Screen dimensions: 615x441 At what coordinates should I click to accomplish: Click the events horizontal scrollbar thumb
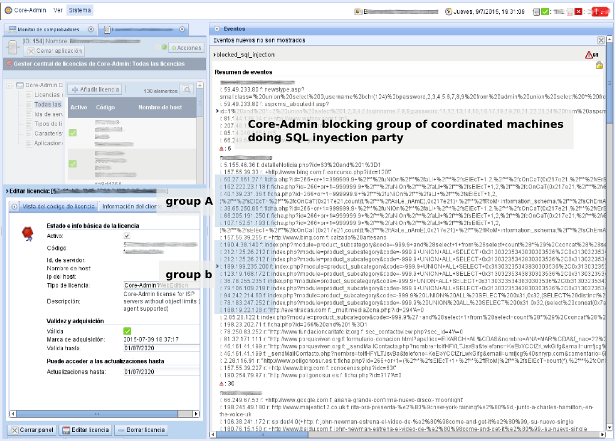coord(262,434)
